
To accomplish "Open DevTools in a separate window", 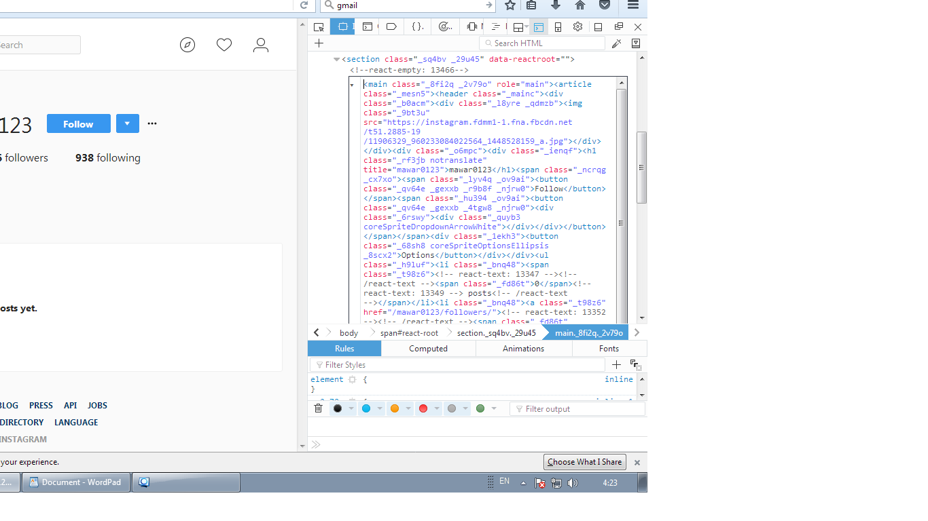I will (x=618, y=27).
